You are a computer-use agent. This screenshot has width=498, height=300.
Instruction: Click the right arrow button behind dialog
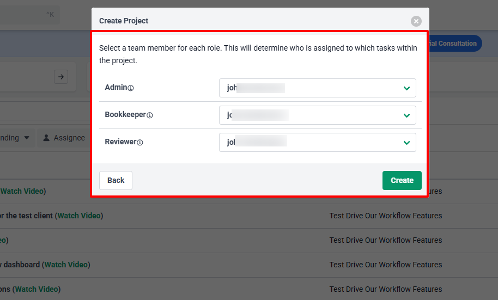pos(61,77)
